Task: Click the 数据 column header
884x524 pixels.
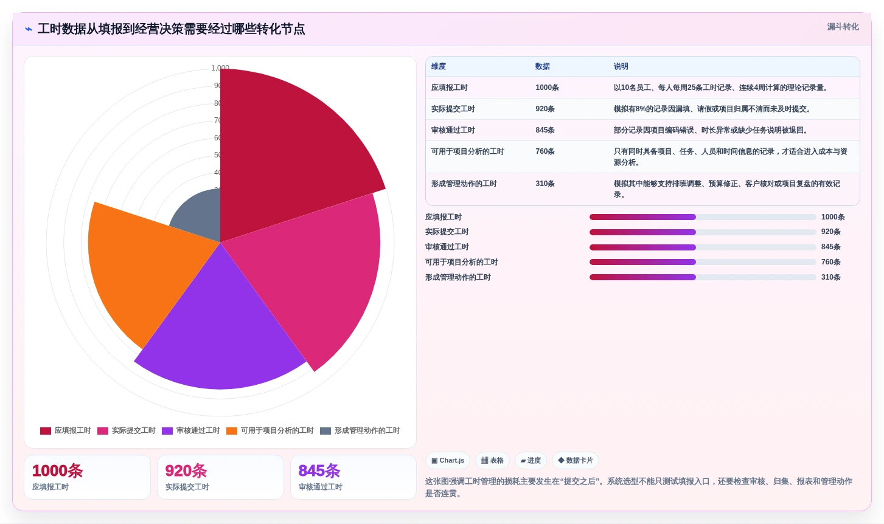Action: click(x=543, y=66)
